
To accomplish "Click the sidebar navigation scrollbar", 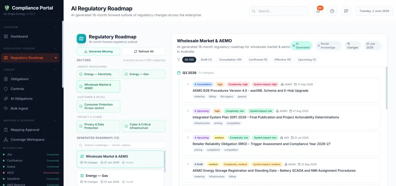I will click(63, 55).
